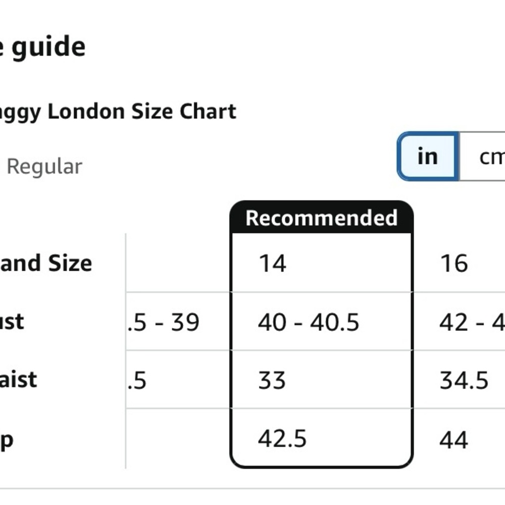The width and height of the screenshot is (505, 505).
Task: Click the Brand Size row label
Action: [x=46, y=263]
